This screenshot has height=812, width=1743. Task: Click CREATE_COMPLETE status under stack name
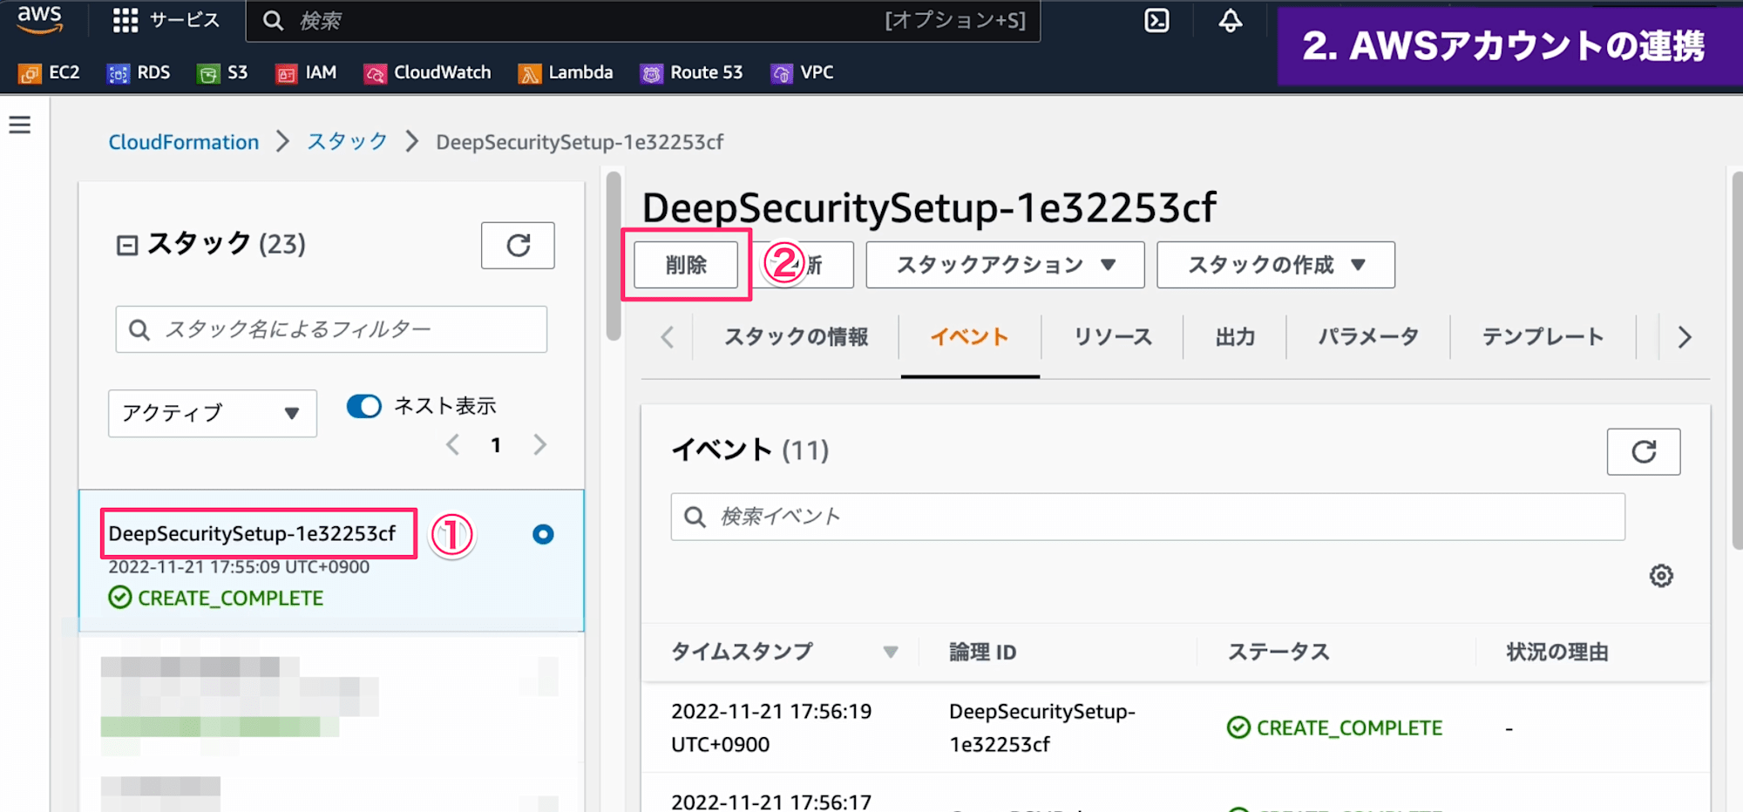coord(216,598)
